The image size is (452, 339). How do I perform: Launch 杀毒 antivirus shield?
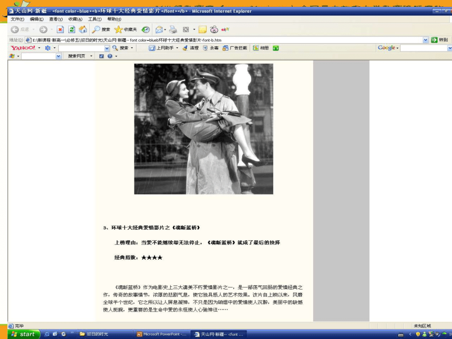pyautogui.click(x=210, y=48)
